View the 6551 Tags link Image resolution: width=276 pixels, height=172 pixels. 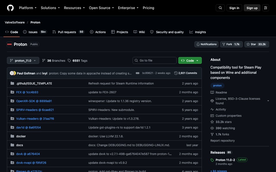click(77, 60)
